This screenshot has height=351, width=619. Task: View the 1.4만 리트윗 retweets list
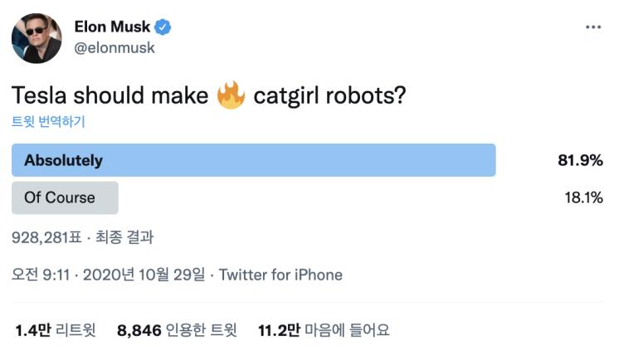pyautogui.click(x=56, y=330)
